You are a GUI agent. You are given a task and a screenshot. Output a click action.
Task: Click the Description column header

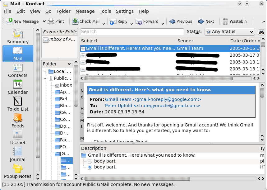[169, 148]
